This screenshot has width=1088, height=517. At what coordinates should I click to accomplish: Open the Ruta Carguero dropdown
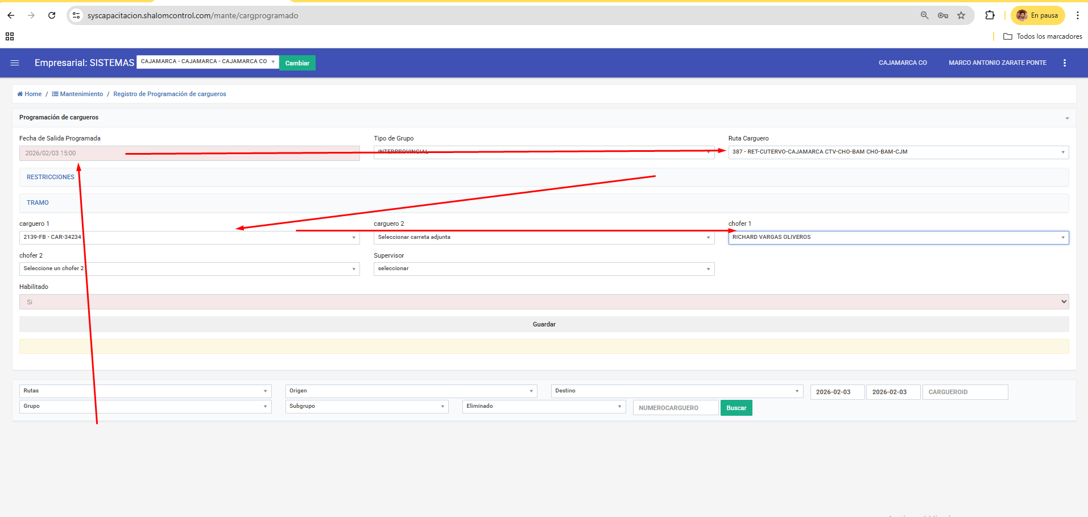click(898, 152)
